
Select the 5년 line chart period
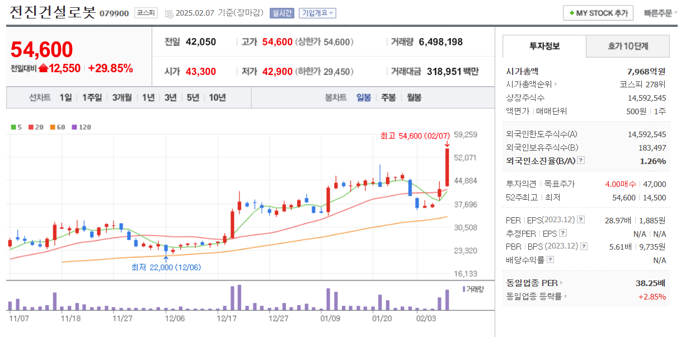(x=193, y=97)
